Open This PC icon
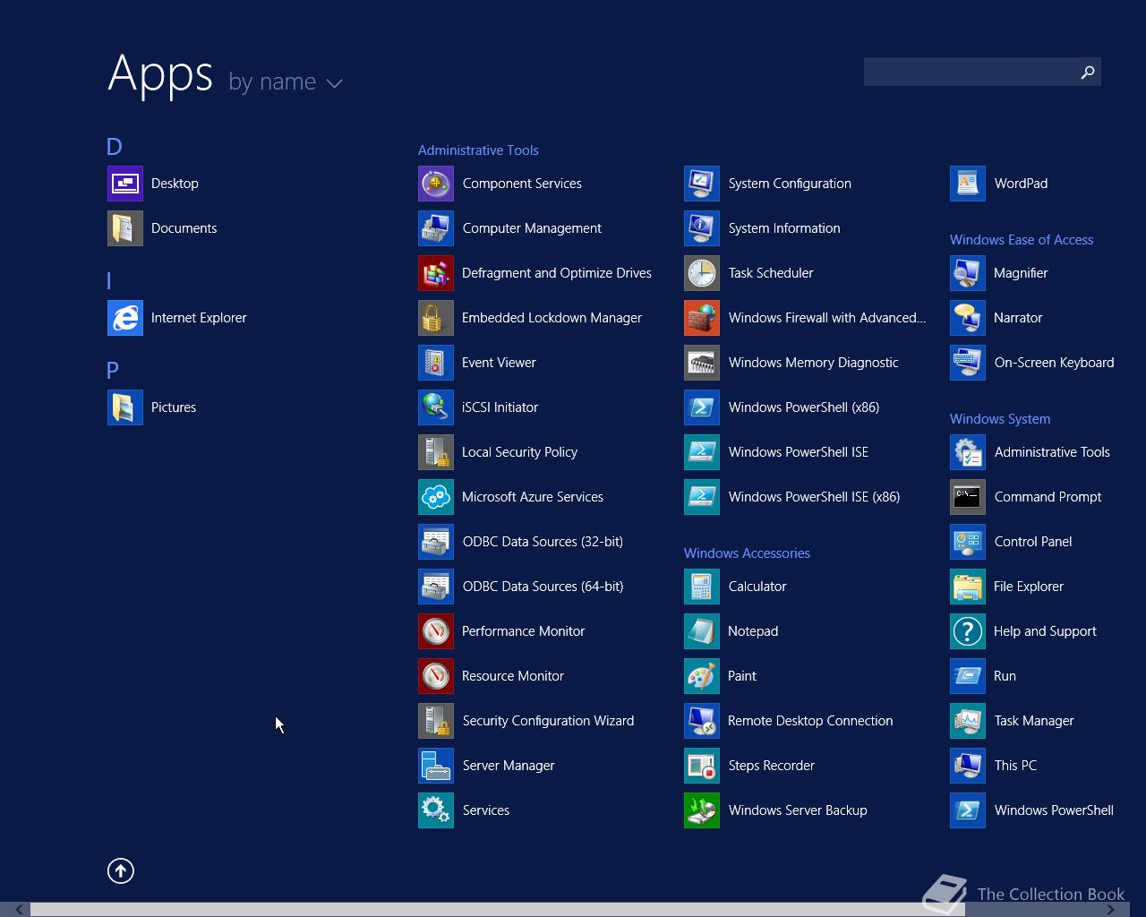1146x917 pixels. 968,766
